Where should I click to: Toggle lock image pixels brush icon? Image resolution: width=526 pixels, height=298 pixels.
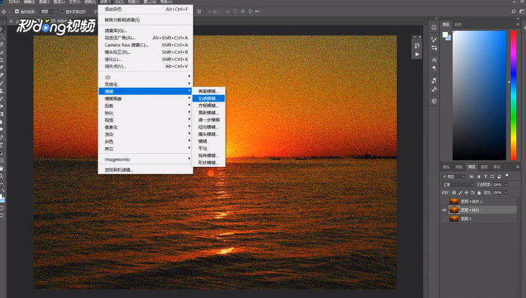(460, 193)
